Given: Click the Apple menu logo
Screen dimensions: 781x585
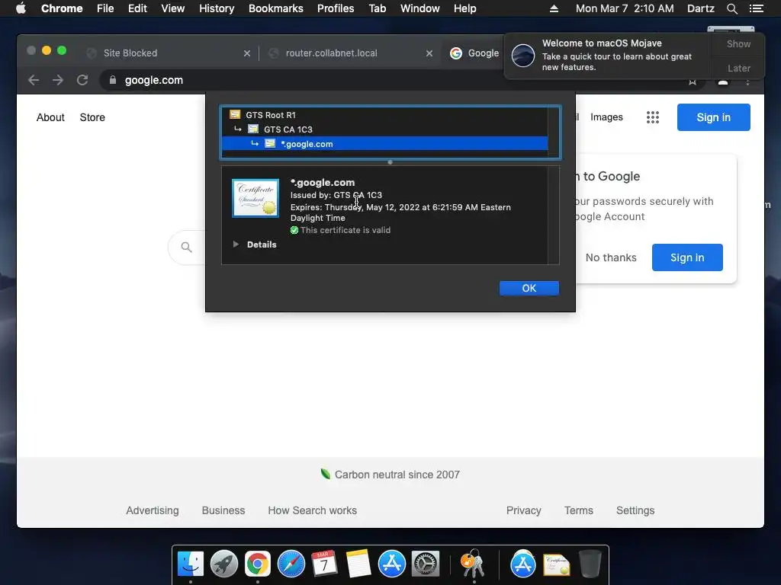Looking at the screenshot, I should click(x=21, y=8).
